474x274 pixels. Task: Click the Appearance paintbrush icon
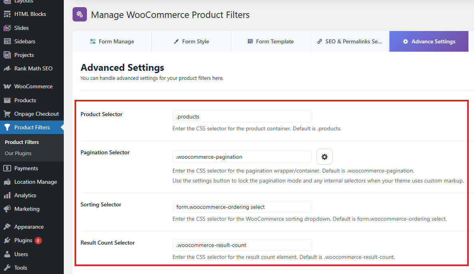[x=7, y=227]
